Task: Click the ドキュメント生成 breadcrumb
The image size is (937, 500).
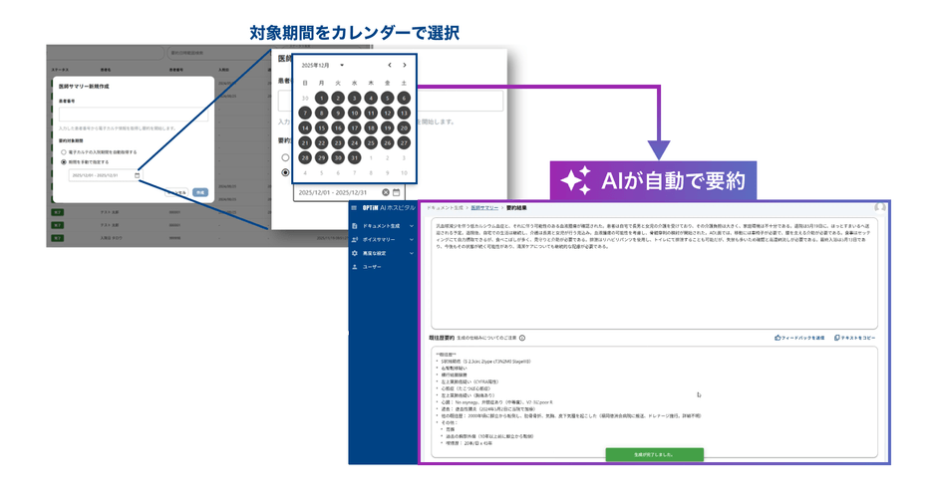Action: coord(446,208)
